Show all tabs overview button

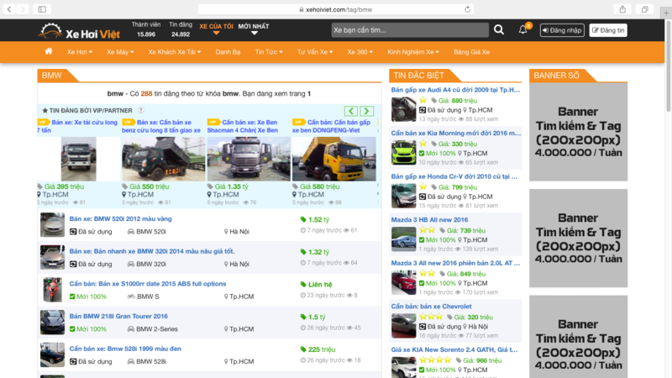click(x=644, y=9)
